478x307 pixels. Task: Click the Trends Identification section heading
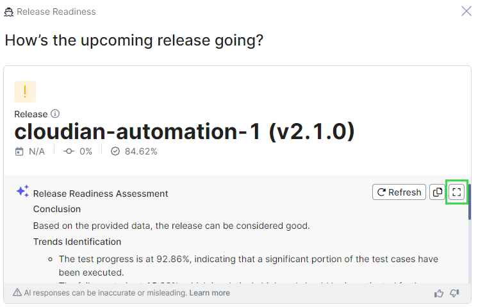[77, 242]
